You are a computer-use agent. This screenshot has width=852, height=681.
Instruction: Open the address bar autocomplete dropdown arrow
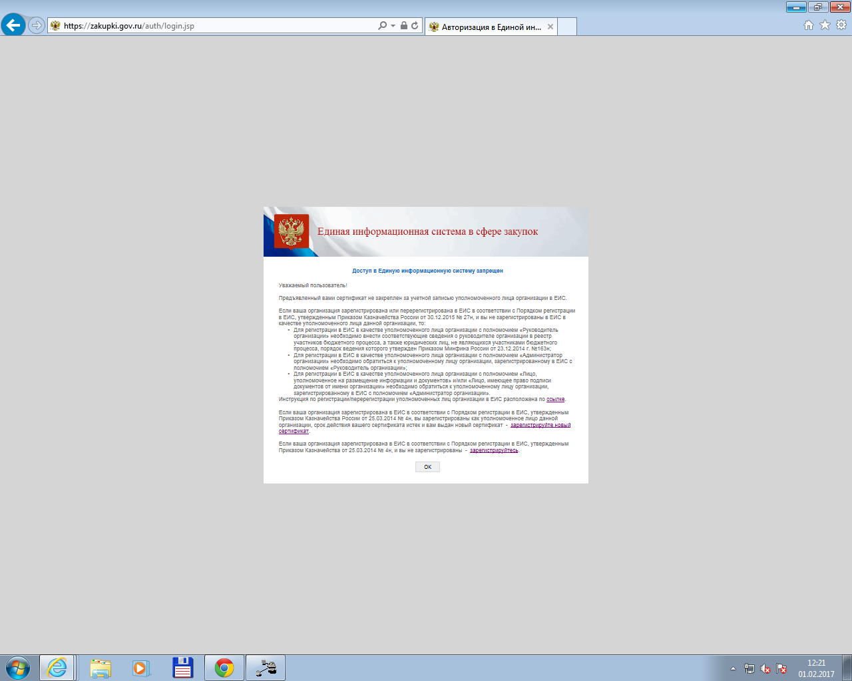point(393,26)
